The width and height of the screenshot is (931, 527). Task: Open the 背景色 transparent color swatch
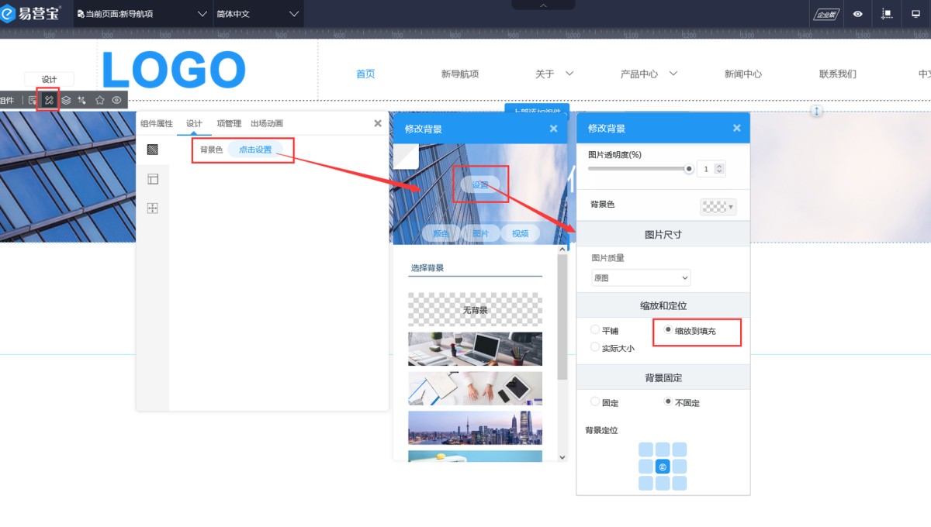pyautogui.click(x=718, y=206)
